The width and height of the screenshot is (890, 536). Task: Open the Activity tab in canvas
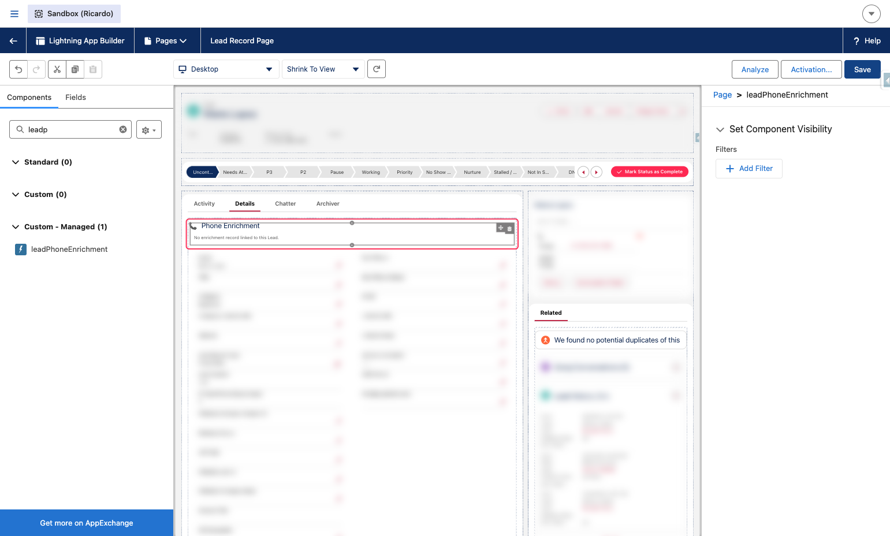(x=204, y=204)
